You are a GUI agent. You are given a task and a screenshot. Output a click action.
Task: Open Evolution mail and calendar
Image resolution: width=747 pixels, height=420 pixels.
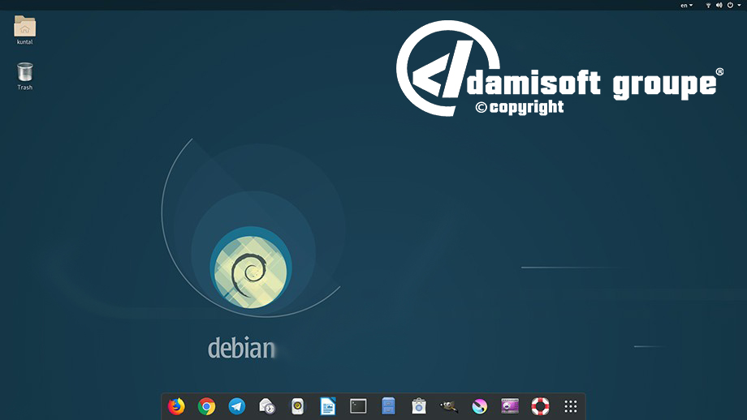click(x=266, y=406)
